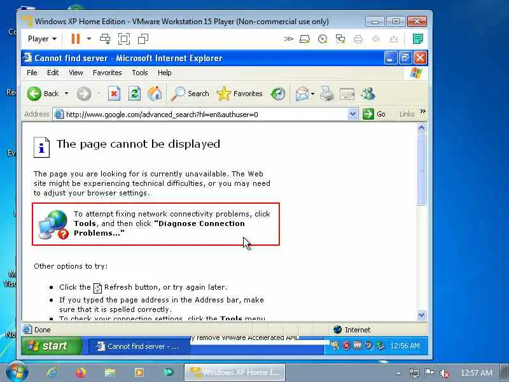
Task: Click the green Go button
Action: tap(374, 115)
